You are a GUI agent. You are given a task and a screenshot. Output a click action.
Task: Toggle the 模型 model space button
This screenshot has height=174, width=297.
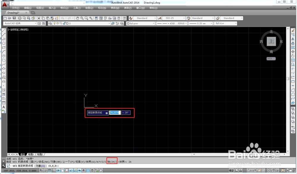(x=231, y=170)
